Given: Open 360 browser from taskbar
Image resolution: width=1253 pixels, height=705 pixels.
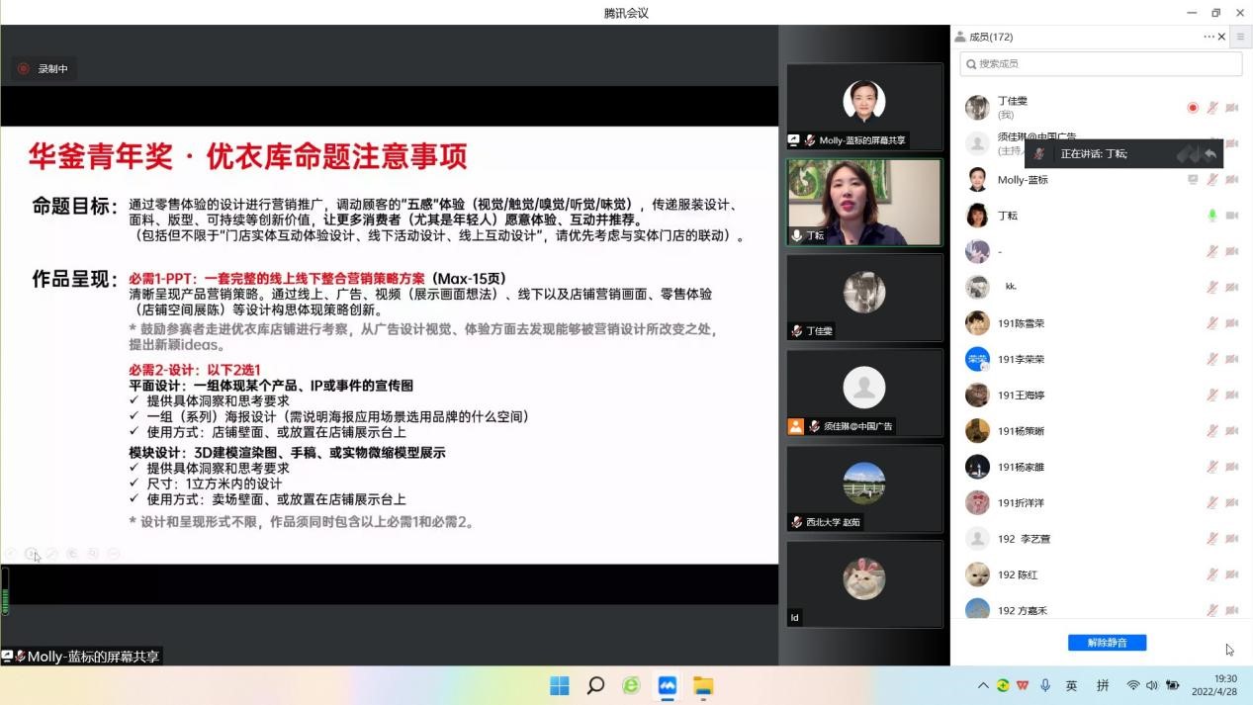Looking at the screenshot, I should (631, 685).
